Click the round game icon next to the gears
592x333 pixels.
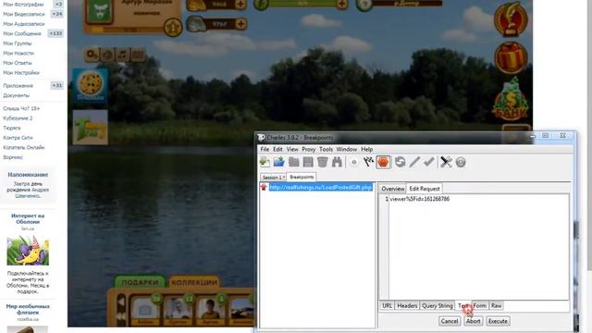[x=107, y=55]
